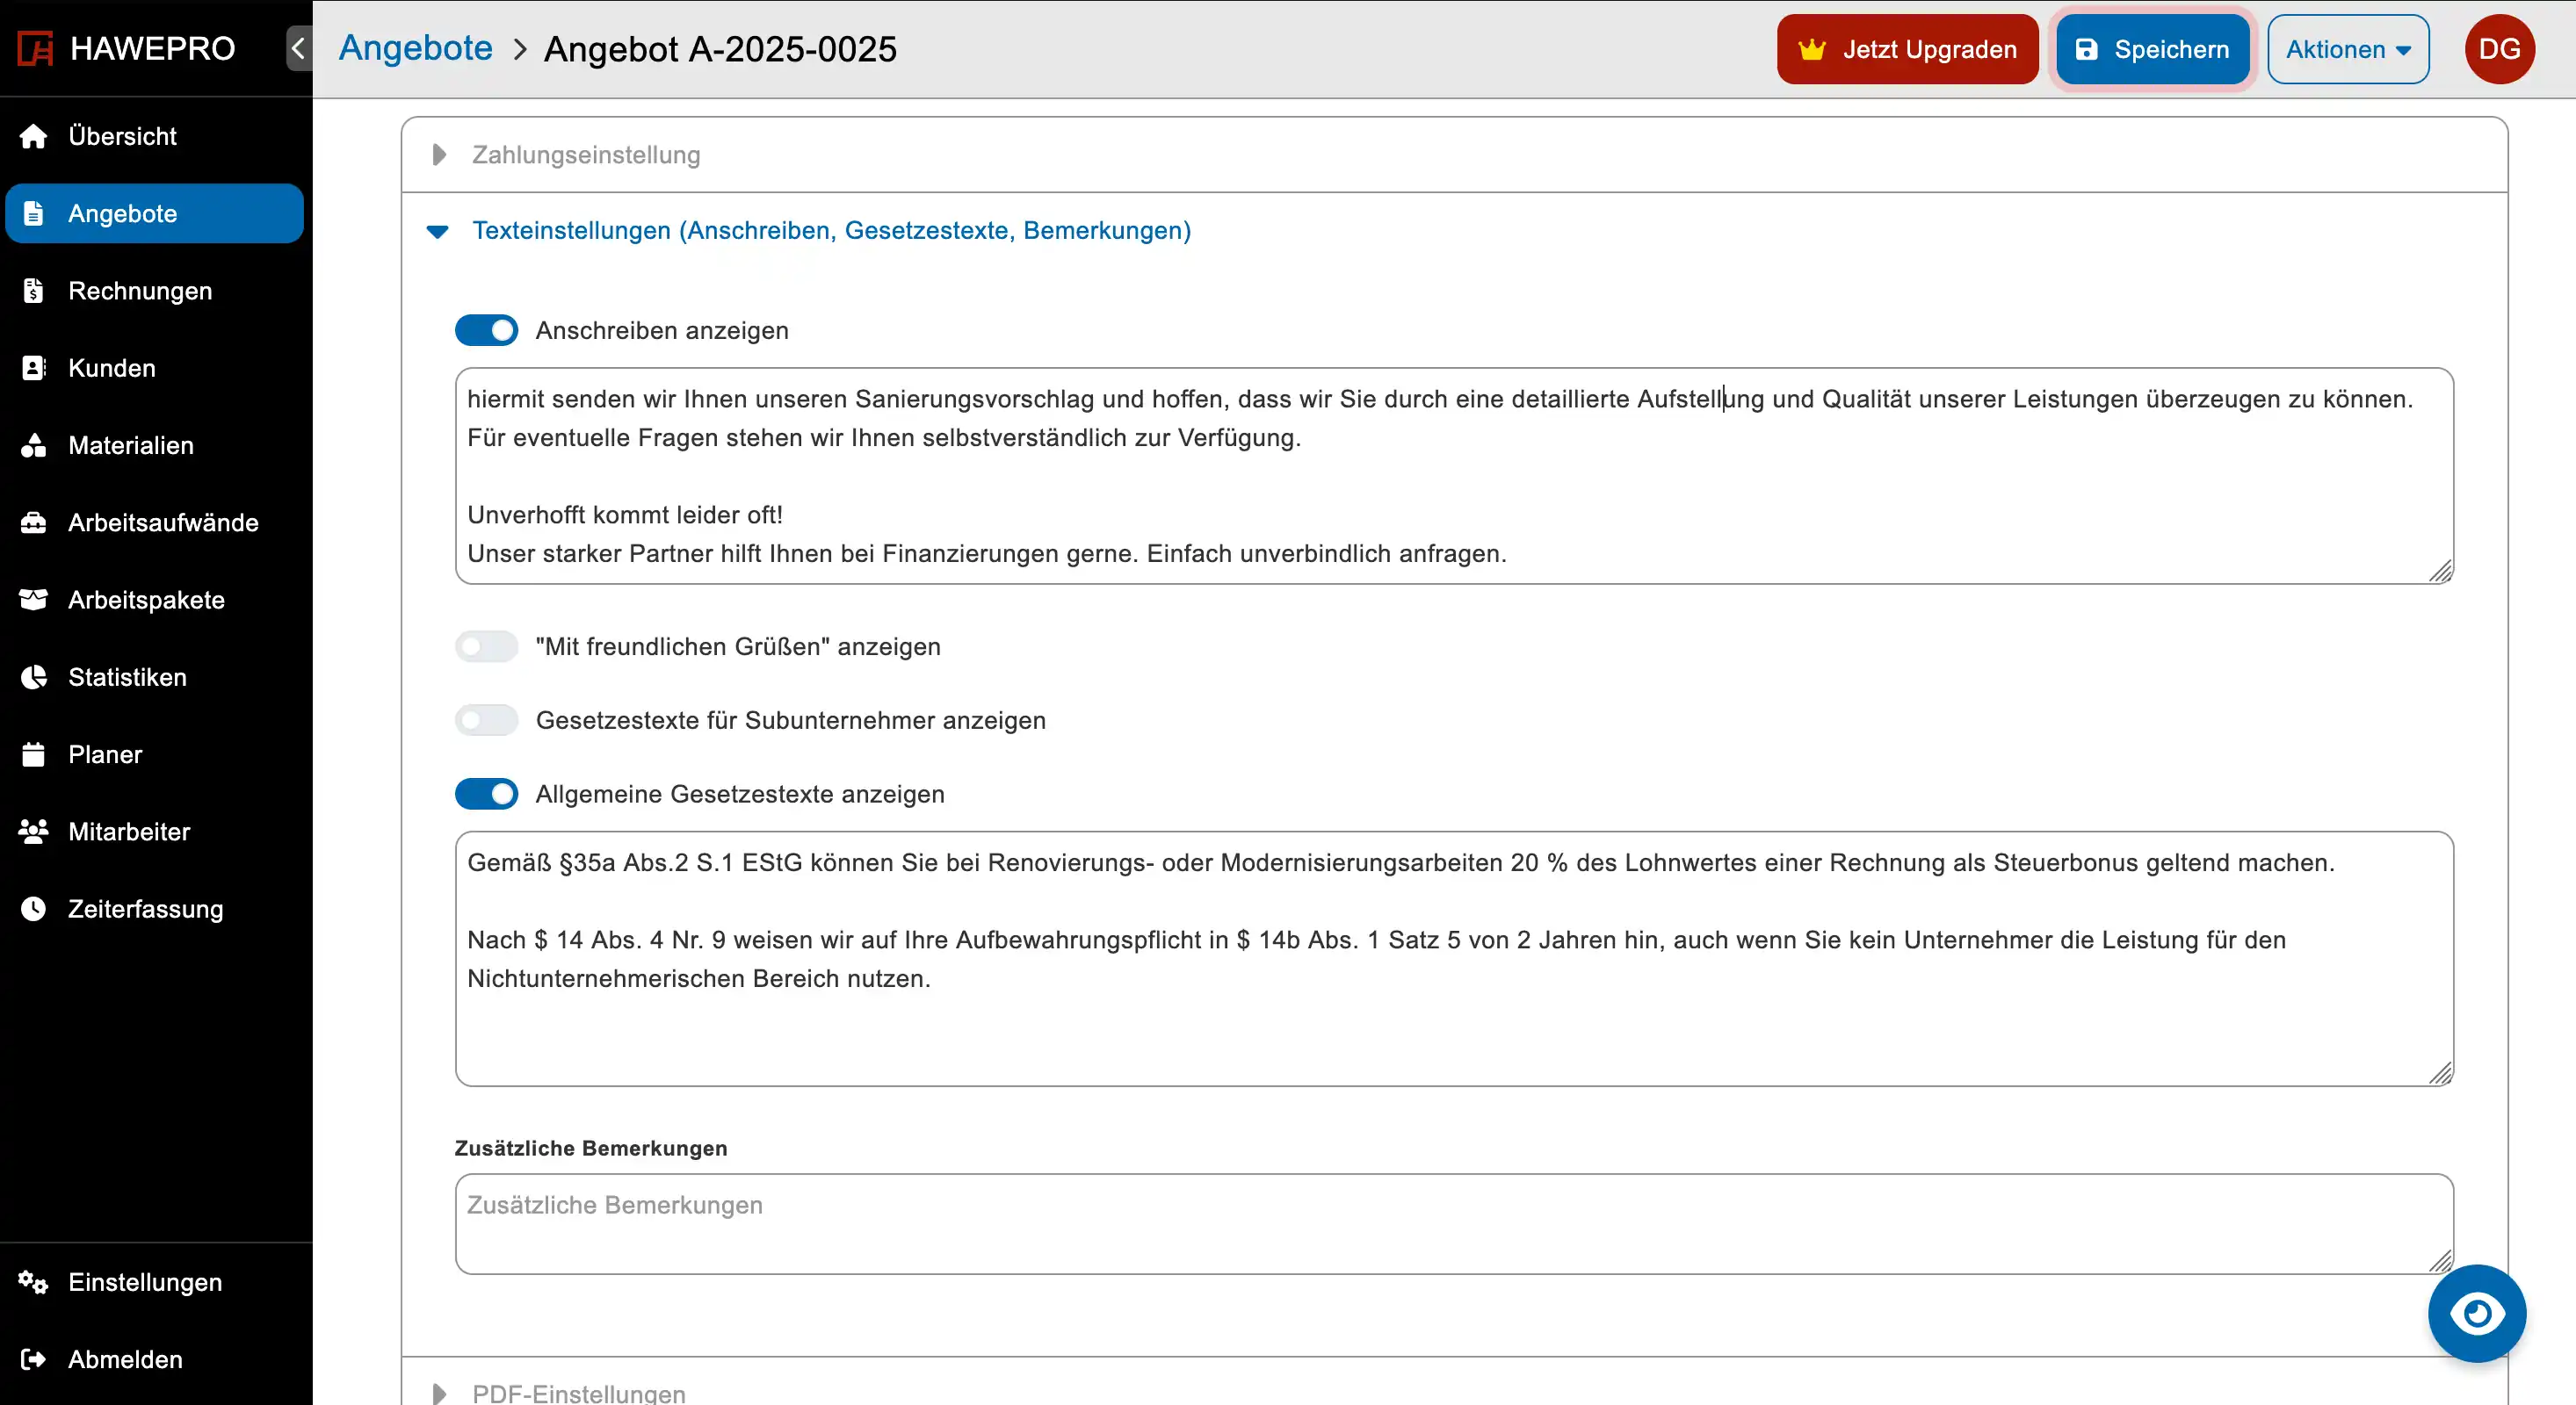Open Arbeitsaufwände in the sidebar

(x=154, y=522)
